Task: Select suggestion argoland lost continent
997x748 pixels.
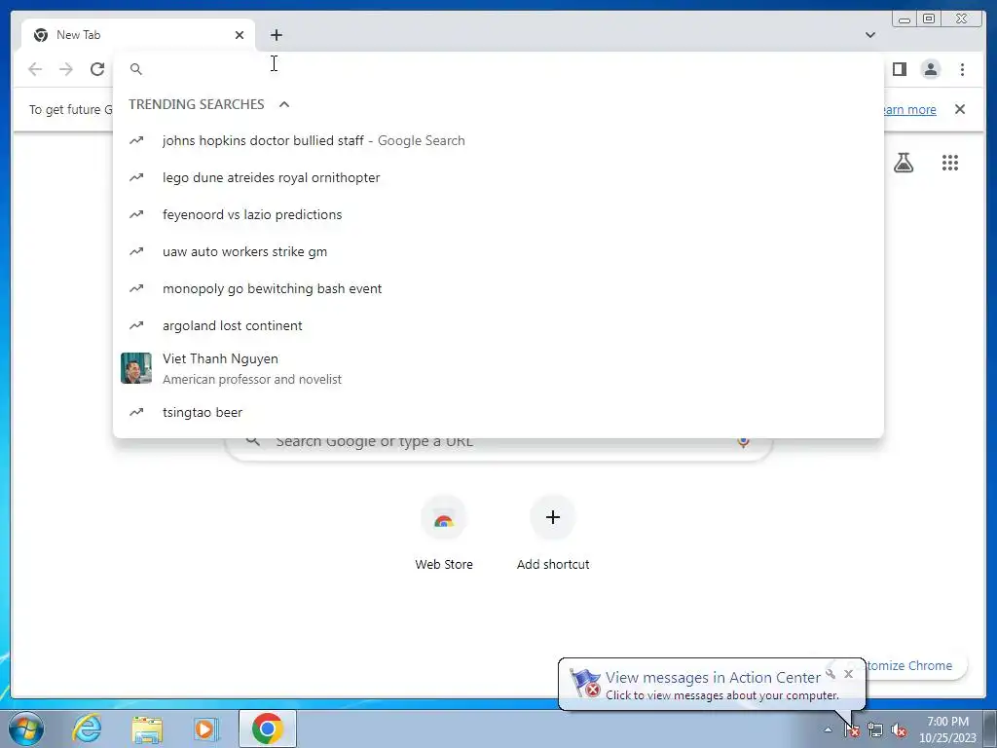Action: click(x=498, y=325)
